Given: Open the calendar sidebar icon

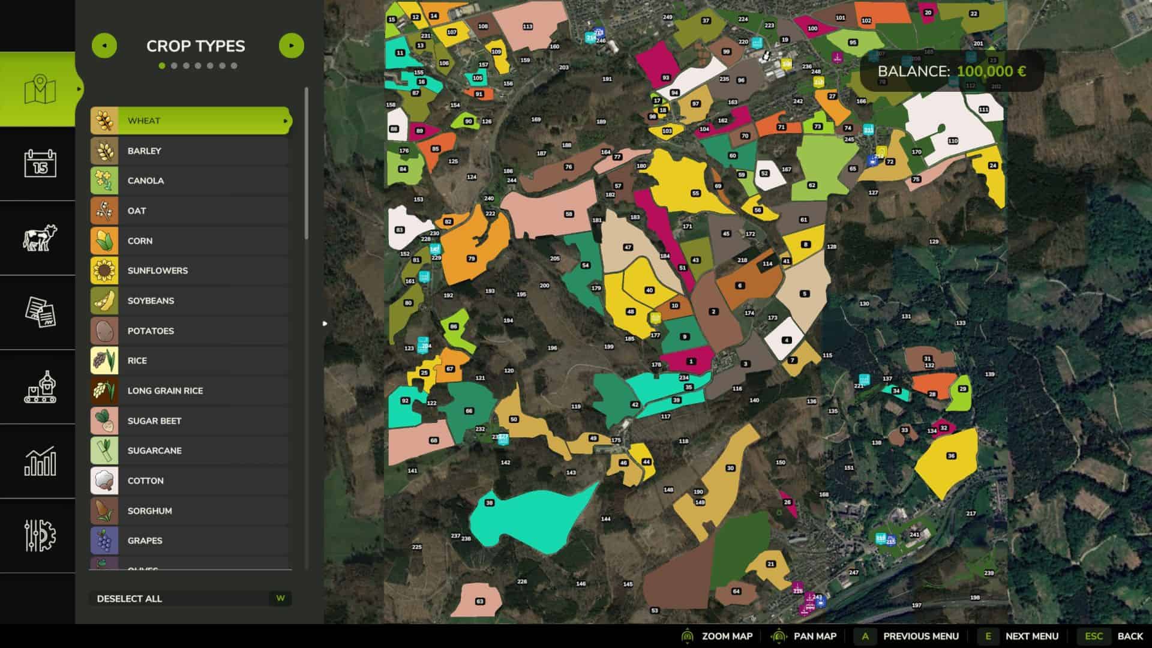Looking at the screenshot, I should point(40,163).
